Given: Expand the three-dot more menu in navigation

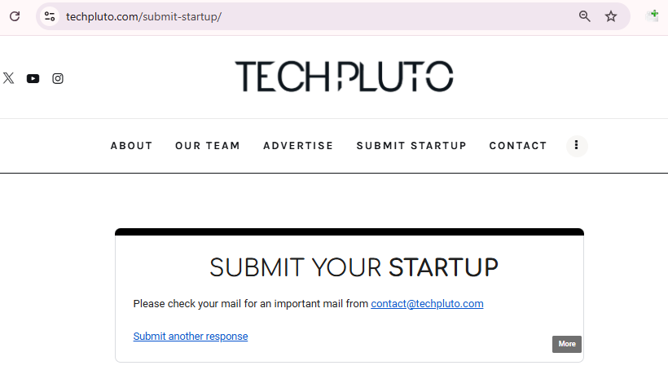Looking at the screenshot, I should (577, 145).
